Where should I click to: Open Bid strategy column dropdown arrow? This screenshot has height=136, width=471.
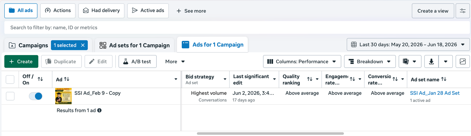pos(225,79)
